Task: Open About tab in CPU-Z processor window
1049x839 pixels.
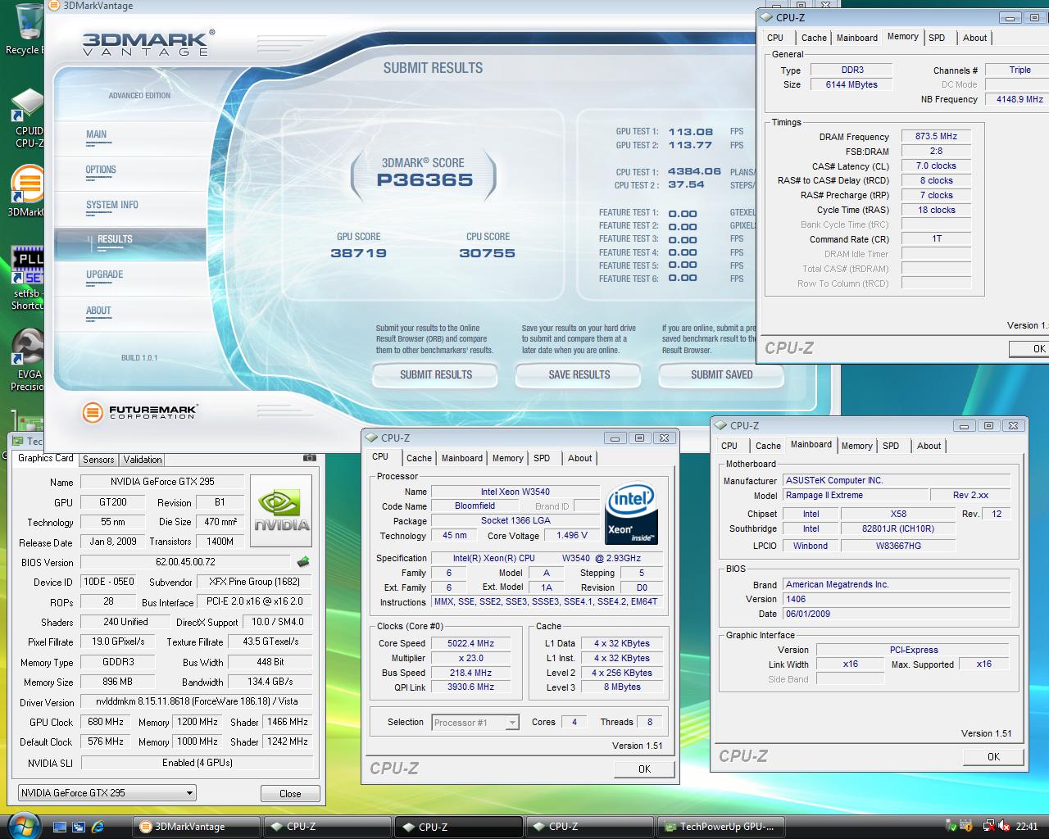Action: point(579,458)
